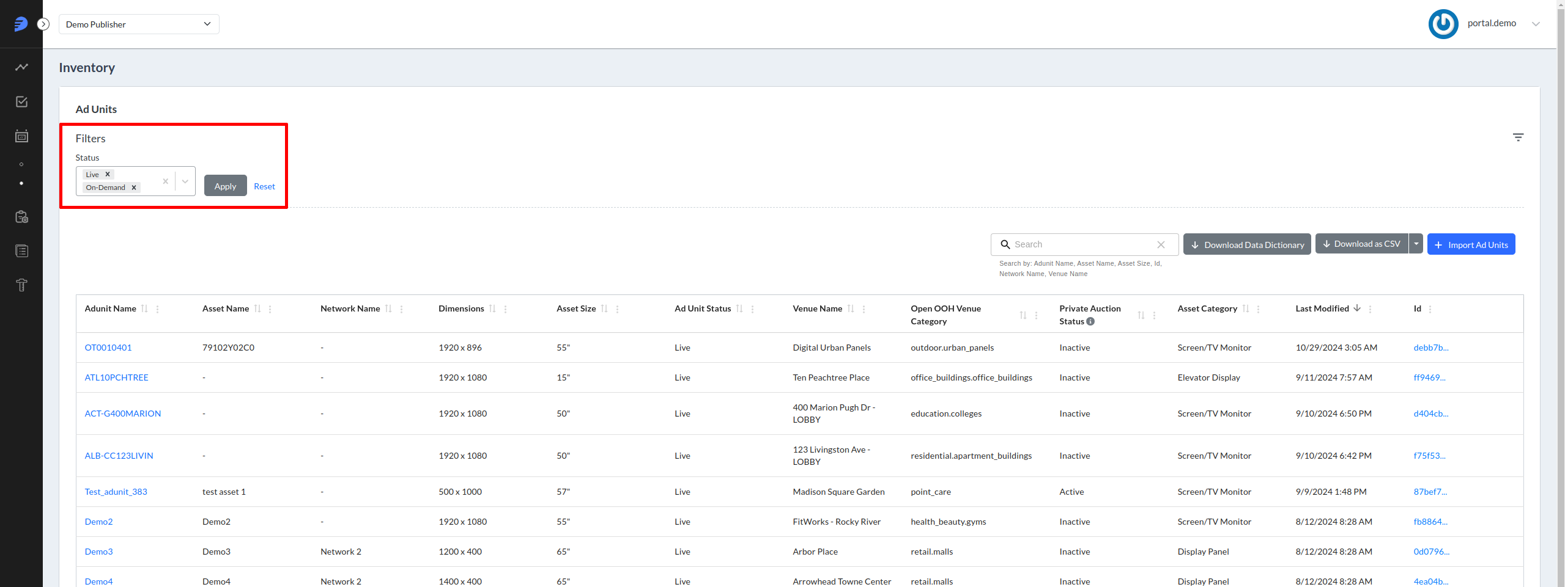
Task: Open ad unit ATL10PCHTREE
Action: 117,377
